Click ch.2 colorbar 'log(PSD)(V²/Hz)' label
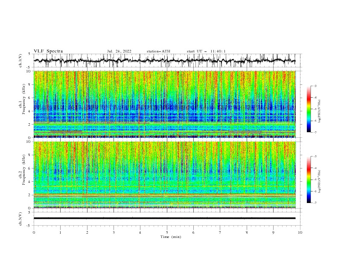Screen dimensions: 338x261 point(320,181)
